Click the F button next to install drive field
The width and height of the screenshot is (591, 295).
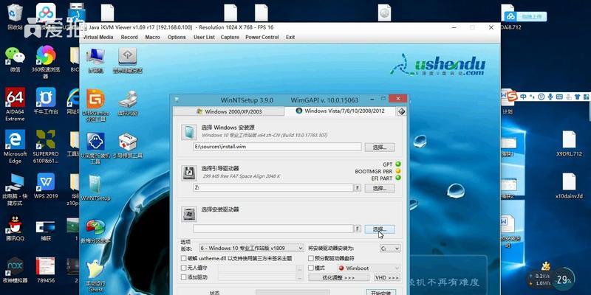click(358, 229)
